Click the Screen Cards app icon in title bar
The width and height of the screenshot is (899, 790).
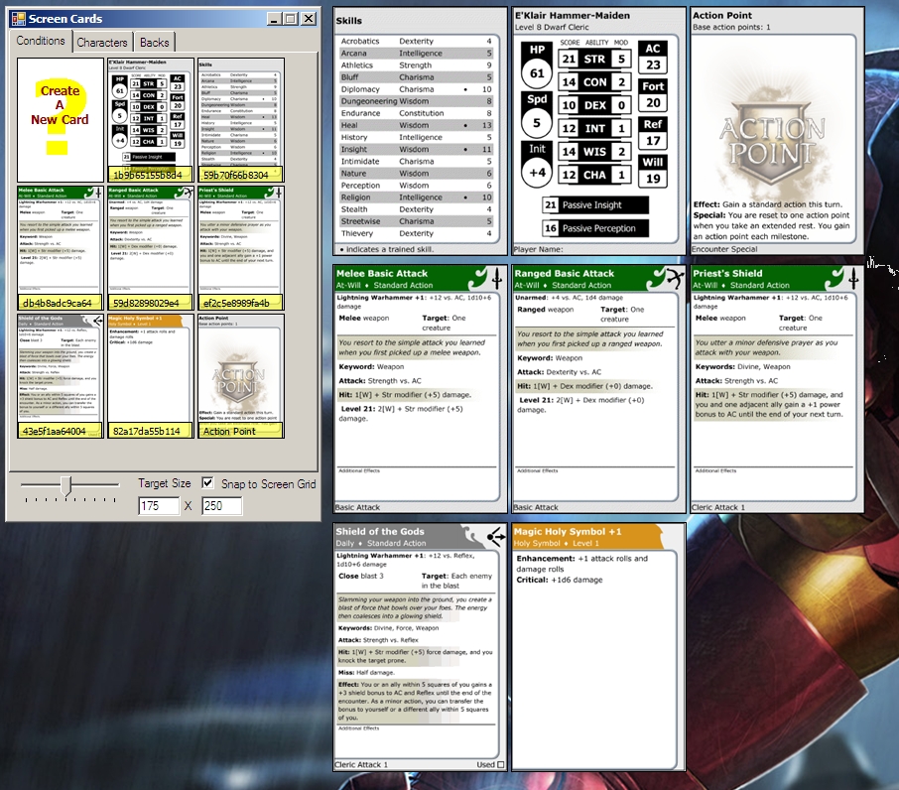point(18,19)
